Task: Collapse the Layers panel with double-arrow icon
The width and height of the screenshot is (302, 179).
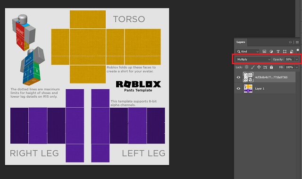Action: click(x=290, y=42)
